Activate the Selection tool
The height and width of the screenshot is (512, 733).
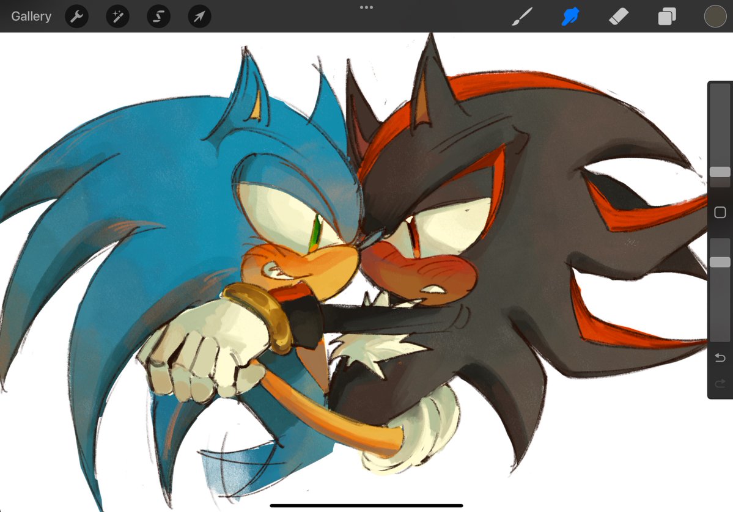click(158, 16)
